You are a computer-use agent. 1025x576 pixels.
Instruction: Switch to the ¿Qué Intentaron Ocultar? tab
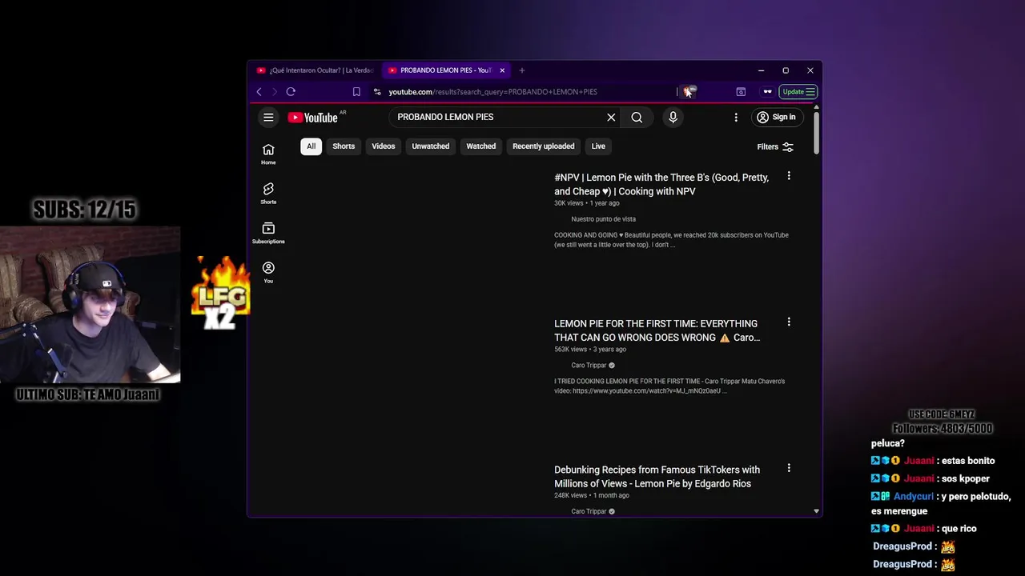(x=315, y=70)
